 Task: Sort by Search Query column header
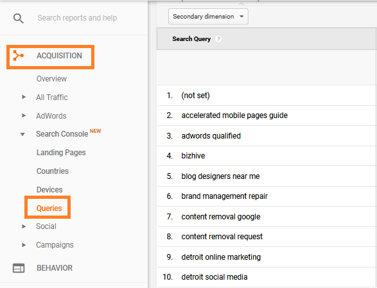click(191, 39)
